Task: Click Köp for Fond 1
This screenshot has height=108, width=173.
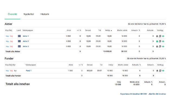Action: click(x=7, y=71)
